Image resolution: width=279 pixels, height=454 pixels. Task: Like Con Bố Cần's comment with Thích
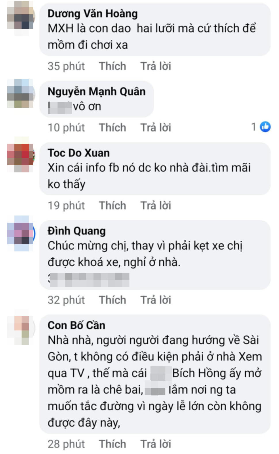click(x=112, y=444)
